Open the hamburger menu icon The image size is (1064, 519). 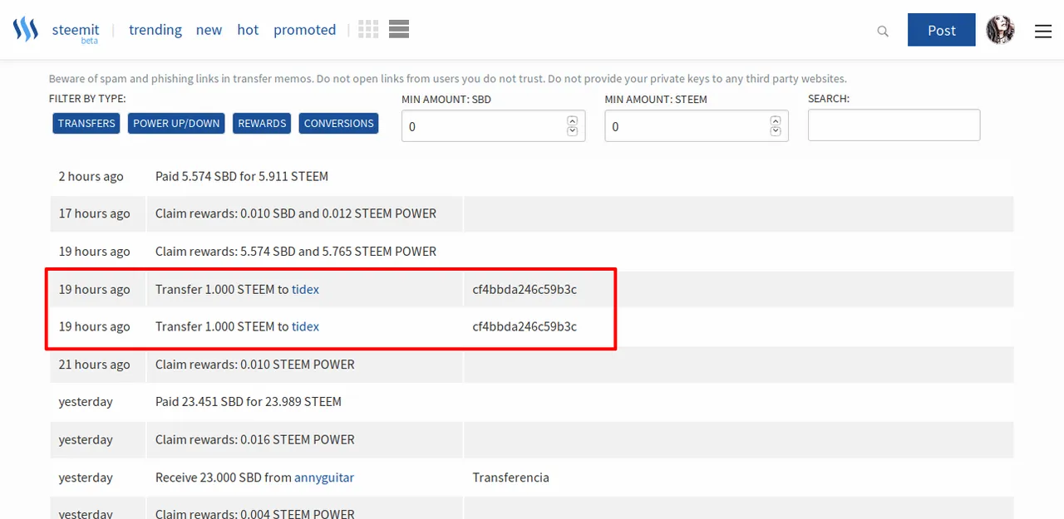[x=1043, y=31]
